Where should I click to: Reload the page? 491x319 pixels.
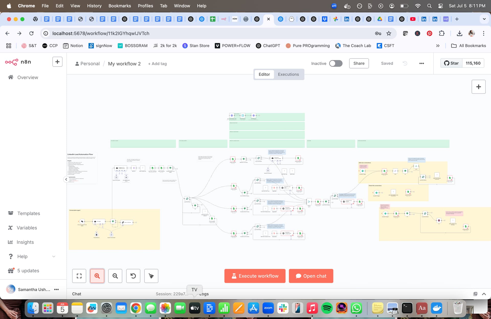[31, 33]
